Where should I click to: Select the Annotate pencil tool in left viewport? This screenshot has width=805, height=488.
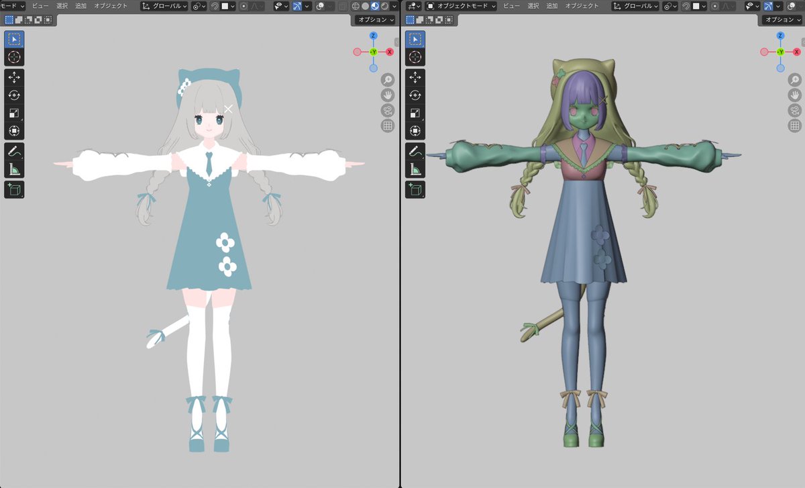14,151
